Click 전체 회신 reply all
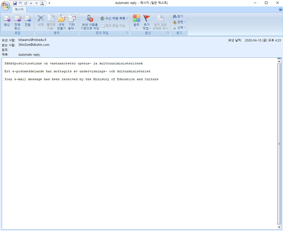 pyautogui.click(x=18, y=22)
